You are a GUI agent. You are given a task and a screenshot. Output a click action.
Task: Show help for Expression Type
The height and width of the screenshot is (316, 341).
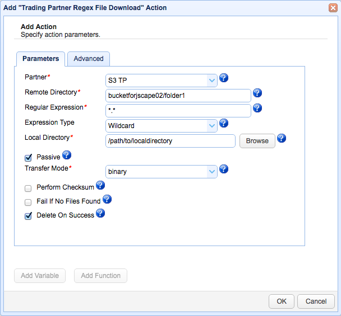[x=224, y=124]
